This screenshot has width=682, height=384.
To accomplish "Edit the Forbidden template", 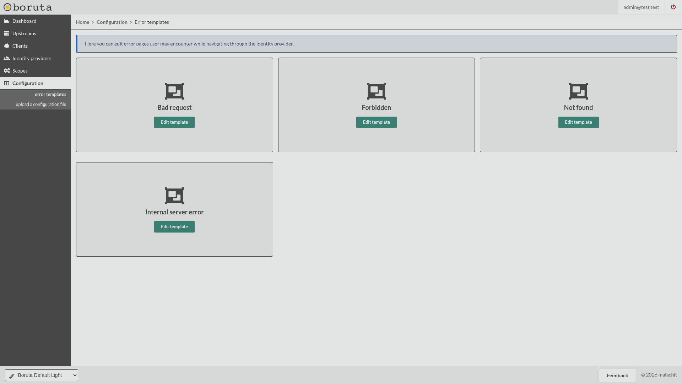I will 377,122.
